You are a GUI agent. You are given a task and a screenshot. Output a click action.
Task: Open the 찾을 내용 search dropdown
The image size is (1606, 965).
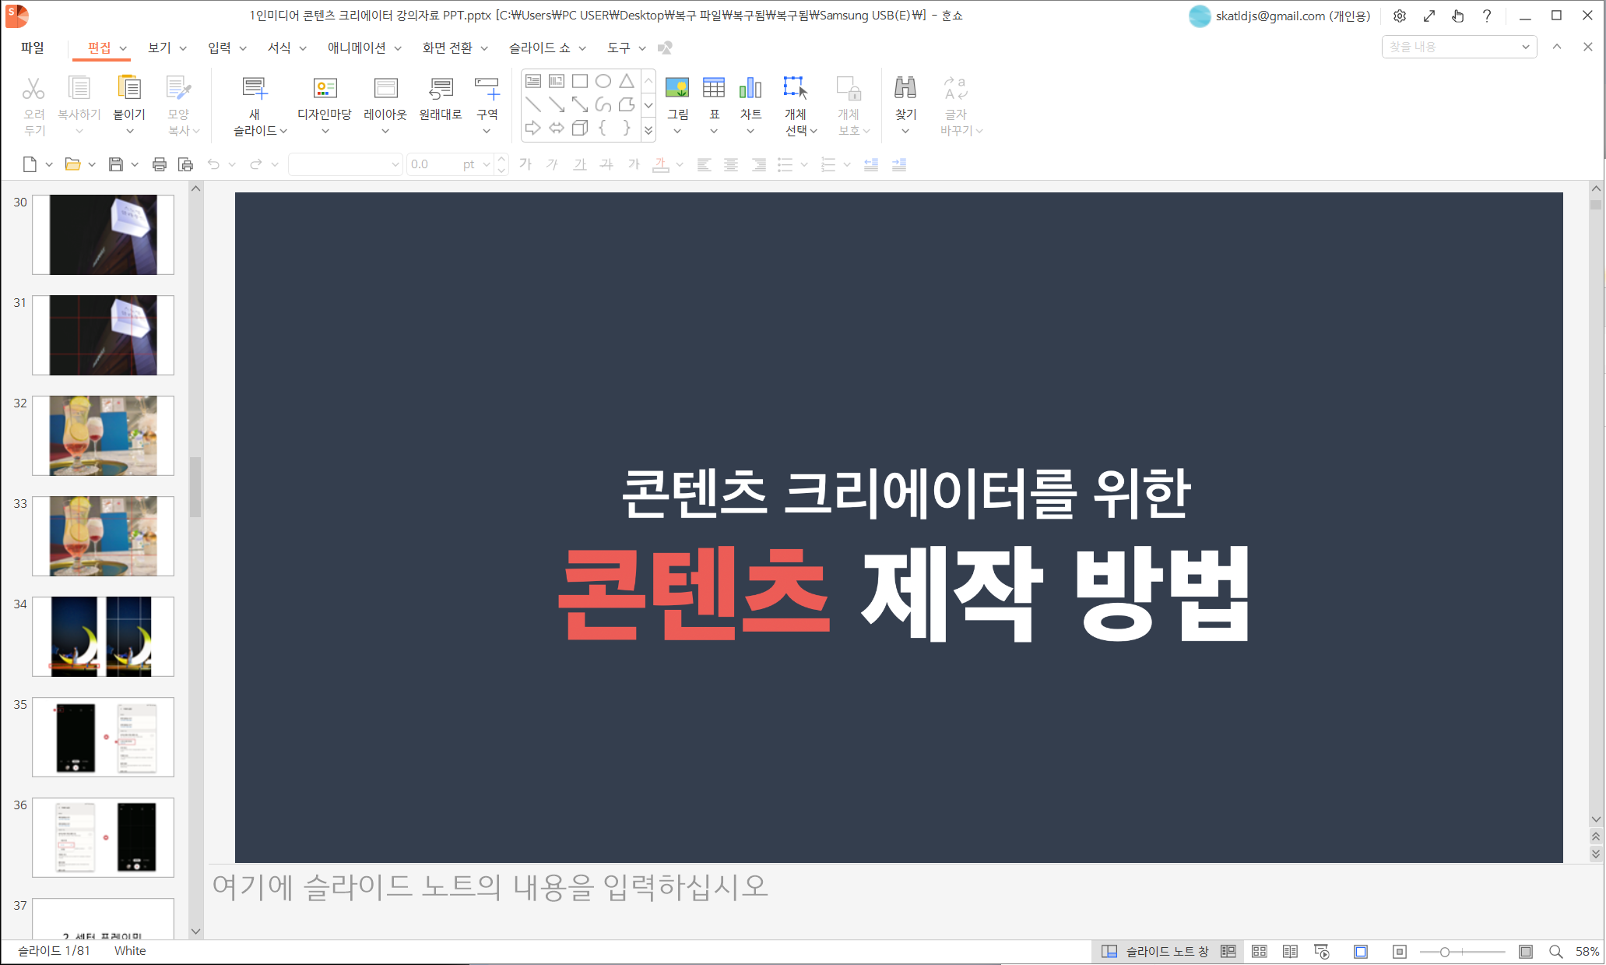pyautogui.click(x=1525, y=47)
